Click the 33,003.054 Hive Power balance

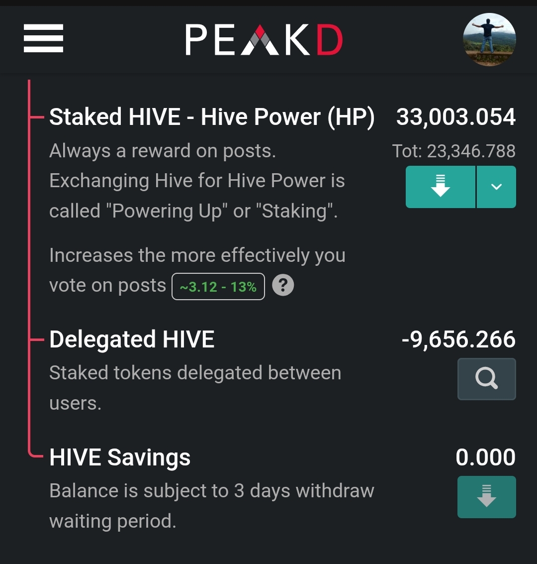tap(456, 117)
